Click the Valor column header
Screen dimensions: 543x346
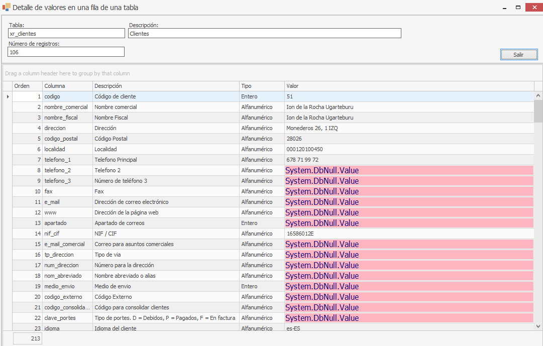(409, 86)
